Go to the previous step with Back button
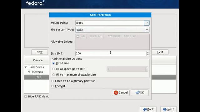Screen dimensions: 200x112 point(148,109)
